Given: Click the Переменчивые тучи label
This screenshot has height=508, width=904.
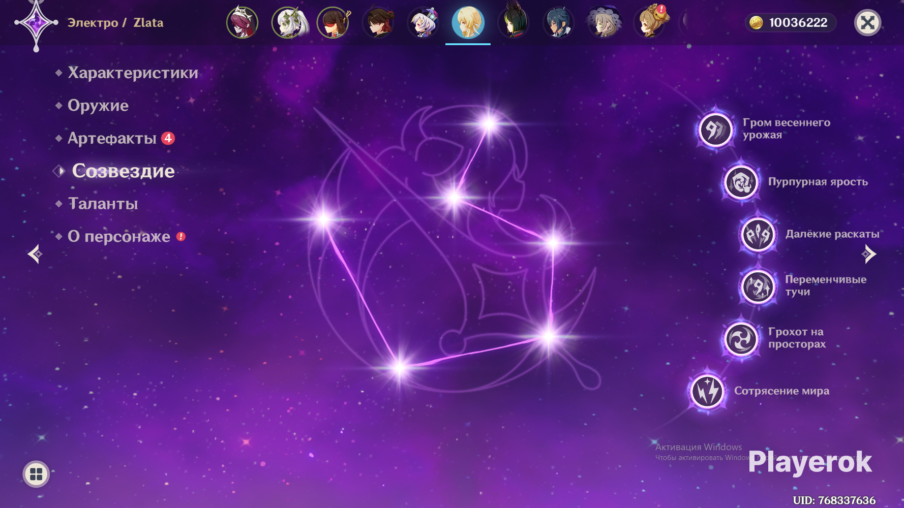Looking at the screenshot, I should click(x=826, y=285).
